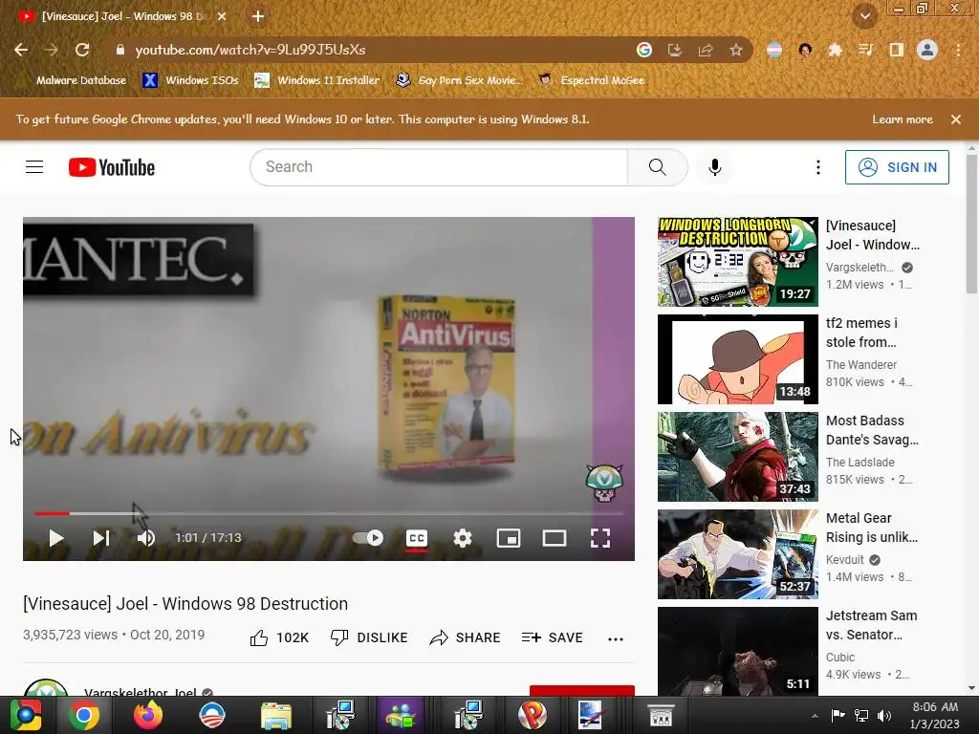Reload the current page

point(82,50)
